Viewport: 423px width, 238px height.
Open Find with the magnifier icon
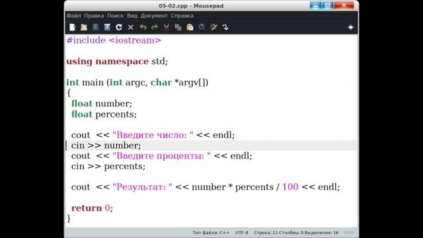[x=202, y=27]
